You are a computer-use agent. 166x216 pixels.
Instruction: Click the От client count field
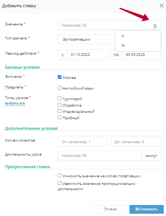click(x=83, y=142)
